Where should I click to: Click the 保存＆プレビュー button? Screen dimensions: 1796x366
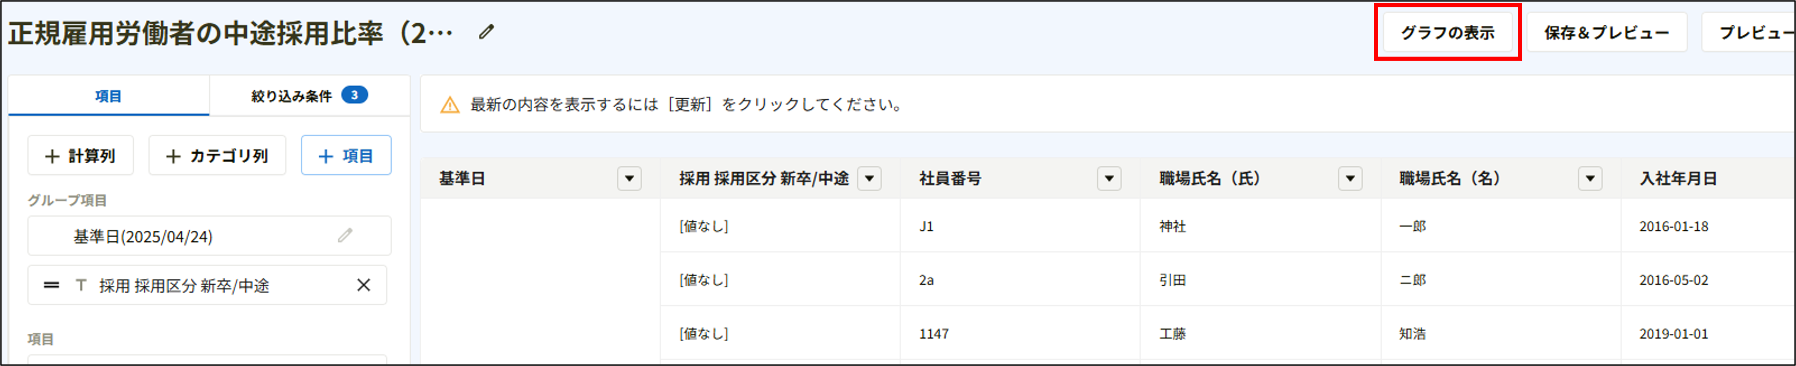pos(1607,31)
